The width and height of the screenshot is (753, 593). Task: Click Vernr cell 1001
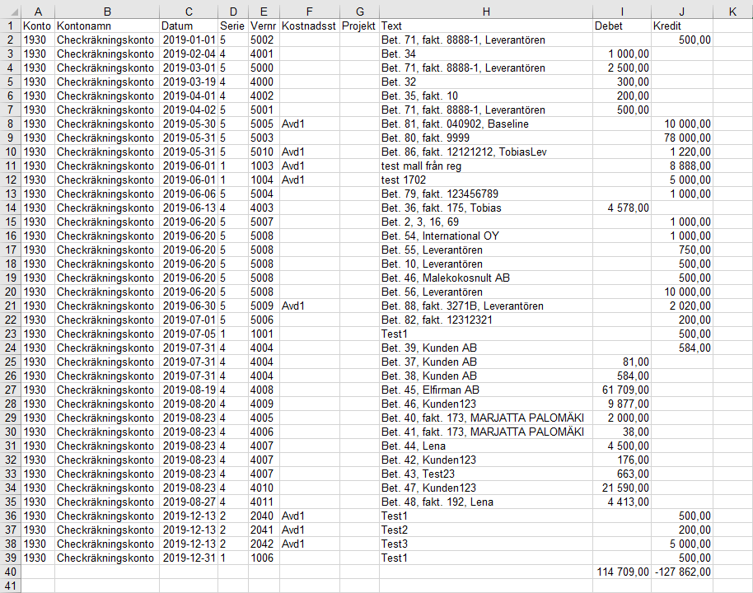pyautogui.click(x=264, y=334)
